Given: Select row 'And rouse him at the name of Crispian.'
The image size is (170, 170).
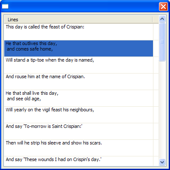Looking at the screenshot, I should point(79,82).
